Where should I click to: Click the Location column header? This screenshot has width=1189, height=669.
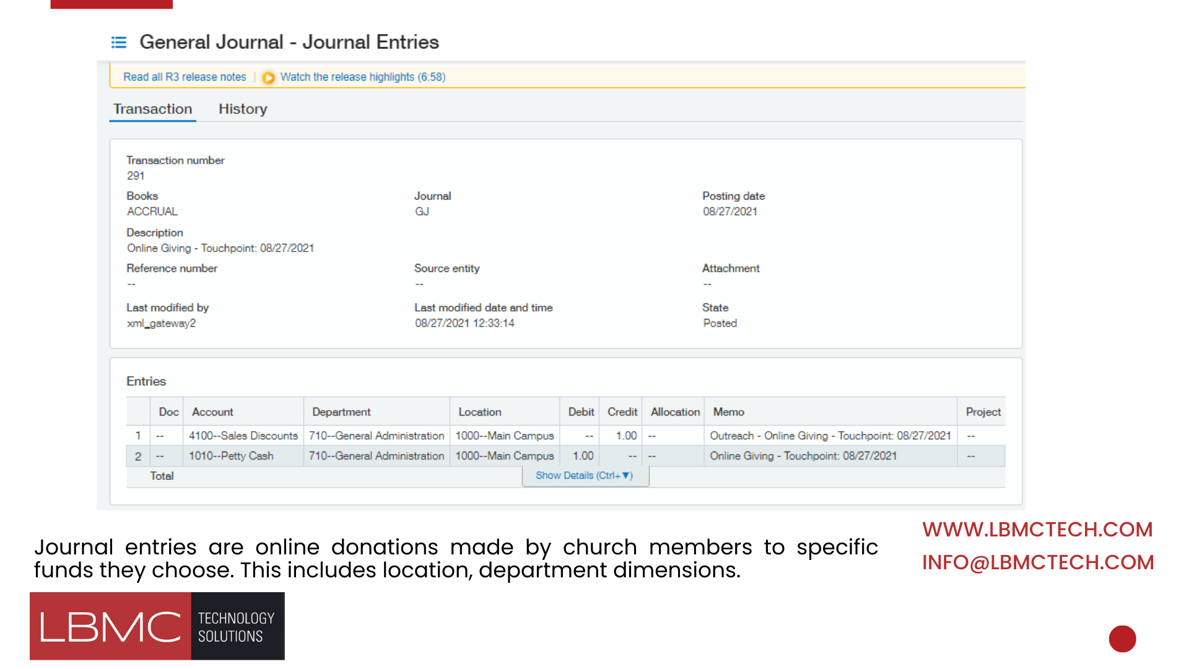[479, 412]
